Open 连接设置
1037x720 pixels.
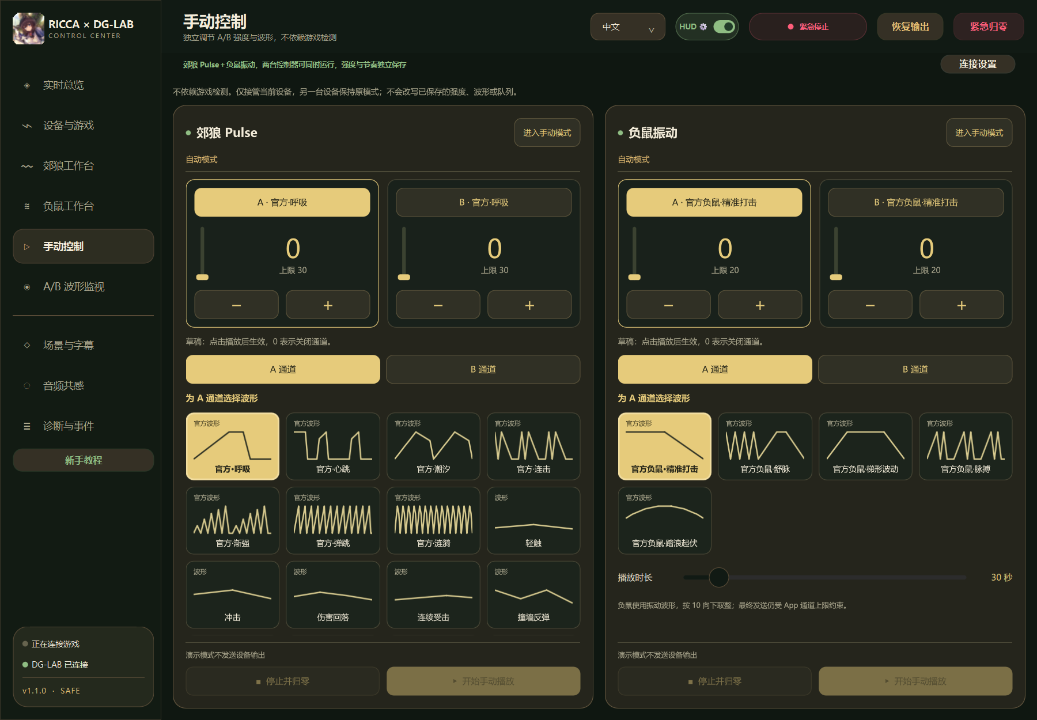978,64
